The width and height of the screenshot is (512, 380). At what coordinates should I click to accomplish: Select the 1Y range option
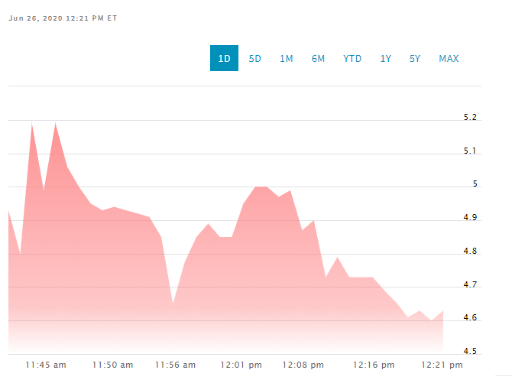coord(386,58)
